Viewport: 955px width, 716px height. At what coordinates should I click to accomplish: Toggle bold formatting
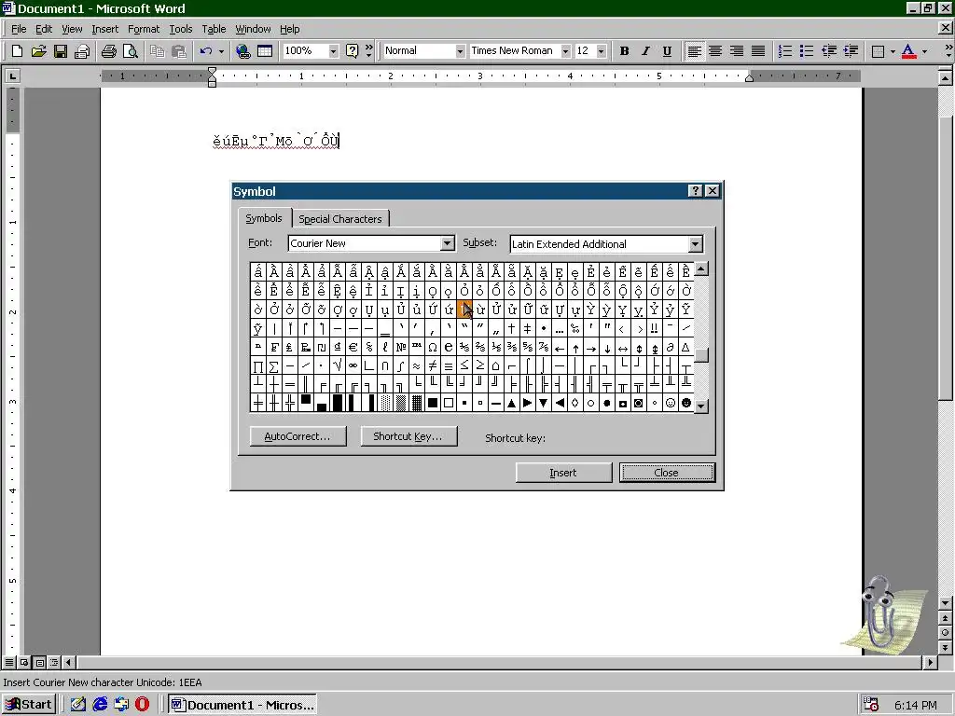point(624,51)
